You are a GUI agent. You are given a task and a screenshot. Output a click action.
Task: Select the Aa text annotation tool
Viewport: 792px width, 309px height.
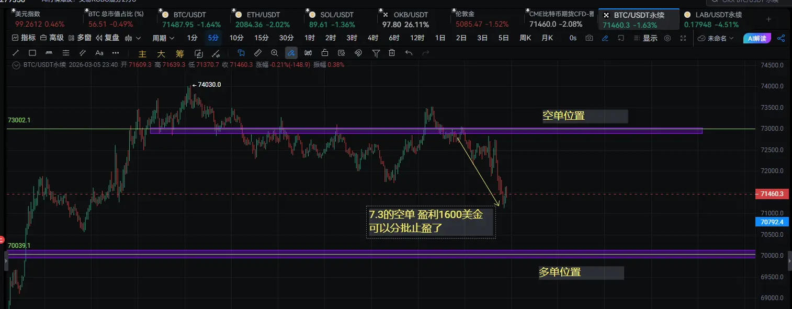point(99,53)
